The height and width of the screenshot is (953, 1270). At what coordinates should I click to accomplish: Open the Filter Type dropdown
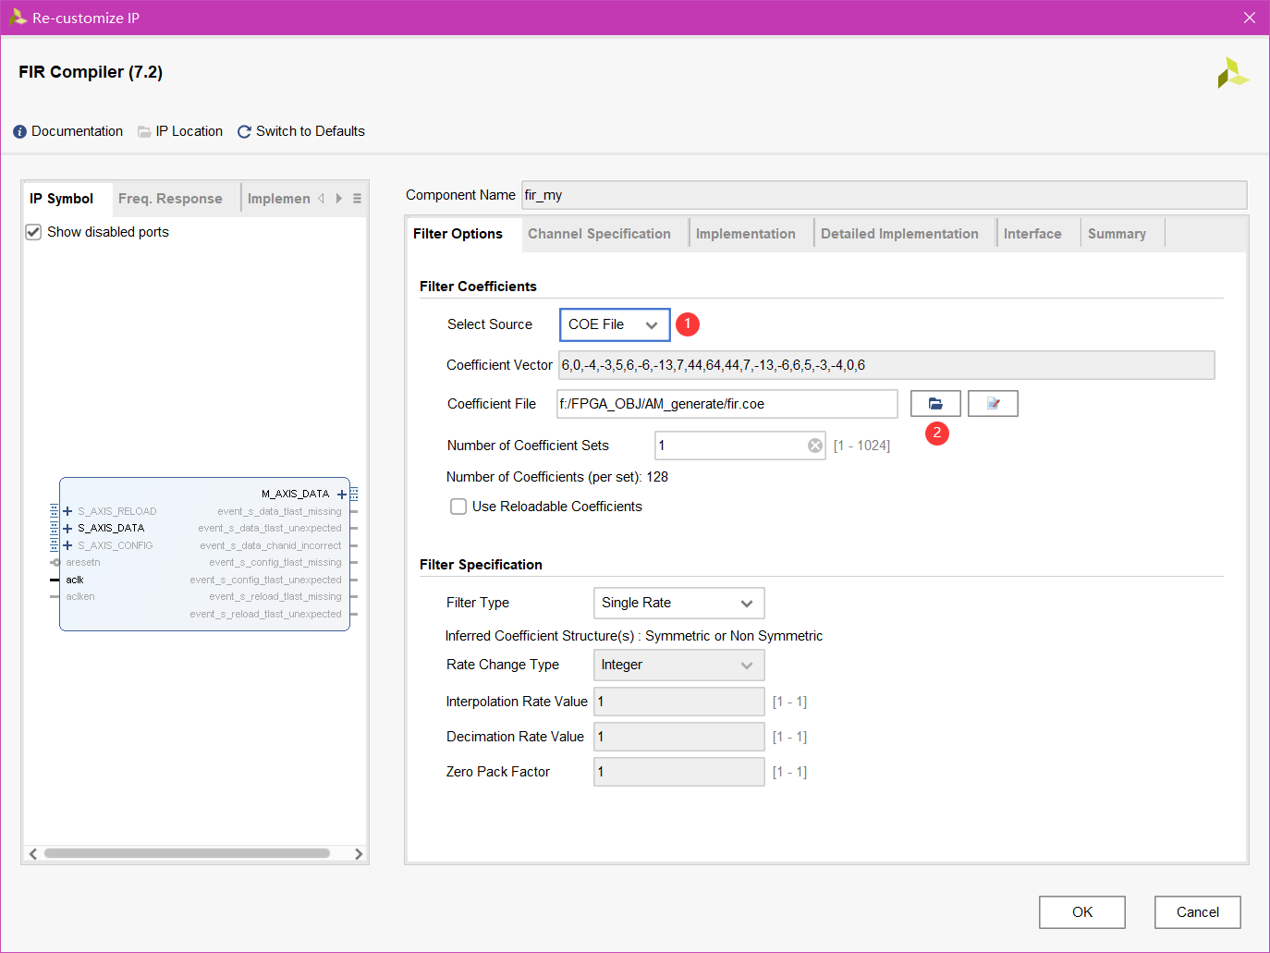(679, 603)
